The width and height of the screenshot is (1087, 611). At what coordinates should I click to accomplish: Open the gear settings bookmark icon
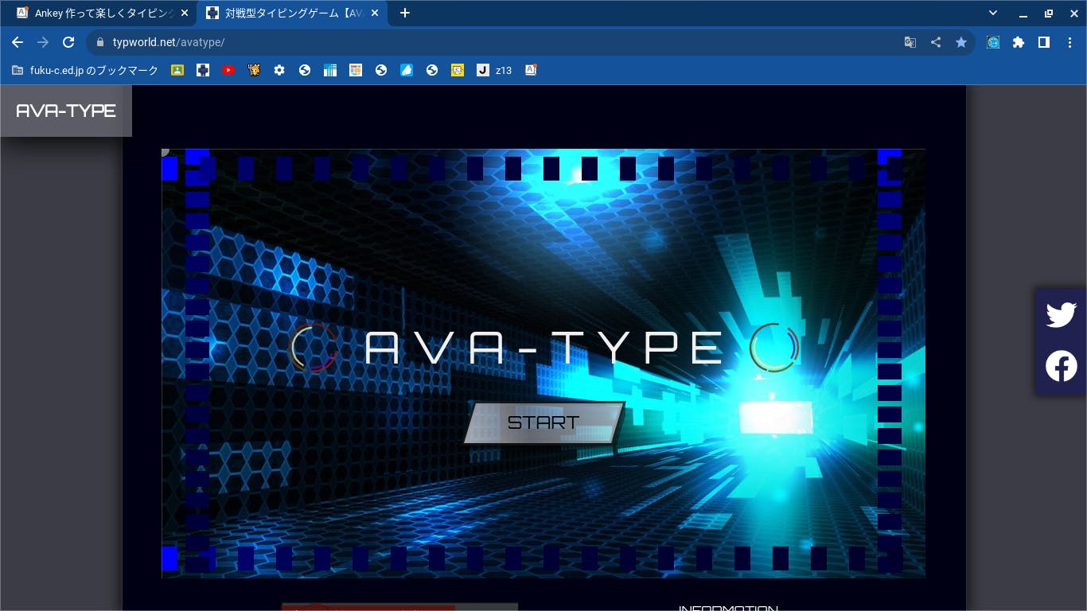click(279, 70)
